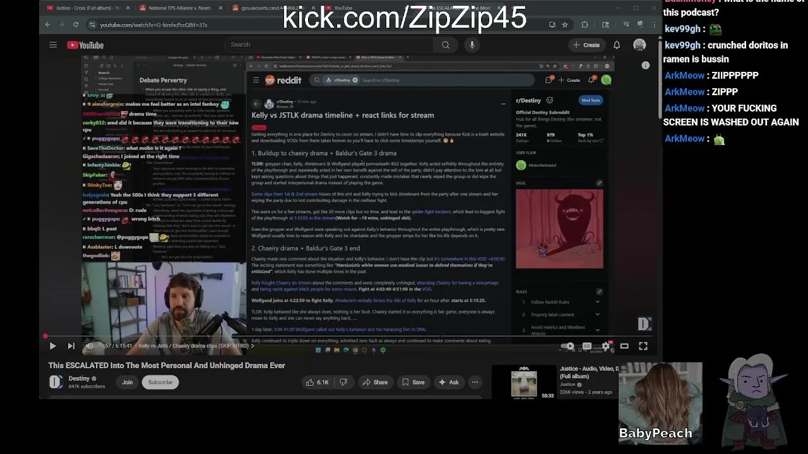Viewport: 808px width, 454px height.
Task: Open the video info card icon
Action: pos(646,65)
